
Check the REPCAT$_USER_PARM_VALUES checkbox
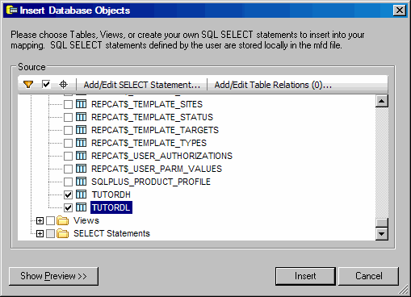pyautogui.click(x=68, y=169)
